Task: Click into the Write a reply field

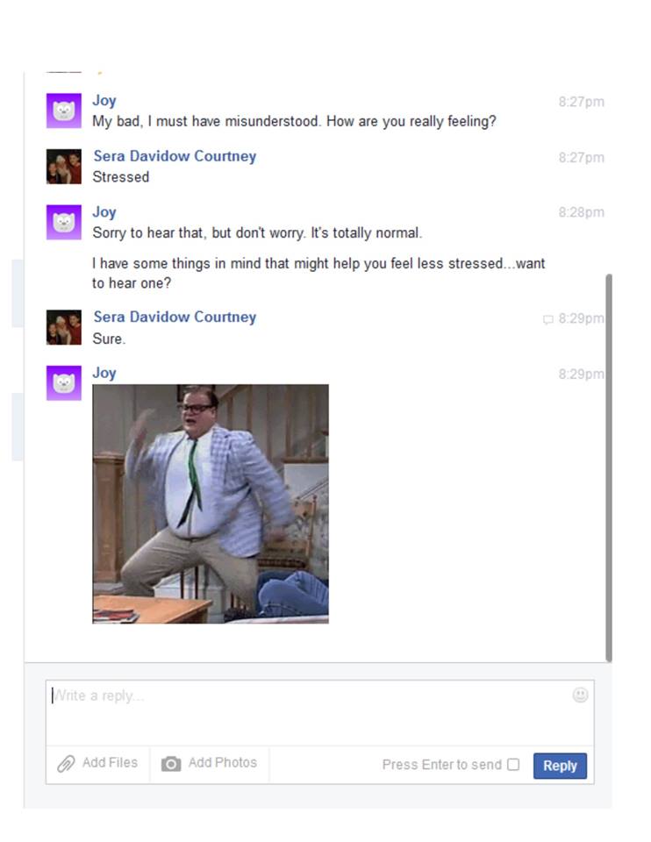Action: pyautogui.click(x=319, y=712)
